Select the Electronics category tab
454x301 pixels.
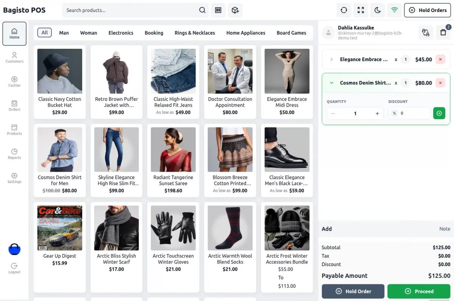tap(121, 33)
